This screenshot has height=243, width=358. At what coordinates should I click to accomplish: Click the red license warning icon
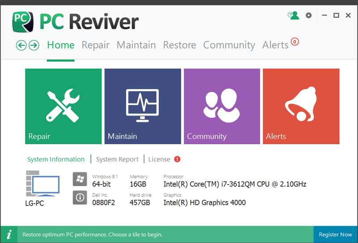coord(177,159)
